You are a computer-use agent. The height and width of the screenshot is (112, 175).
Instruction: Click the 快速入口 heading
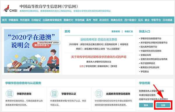tap(145, 32)
